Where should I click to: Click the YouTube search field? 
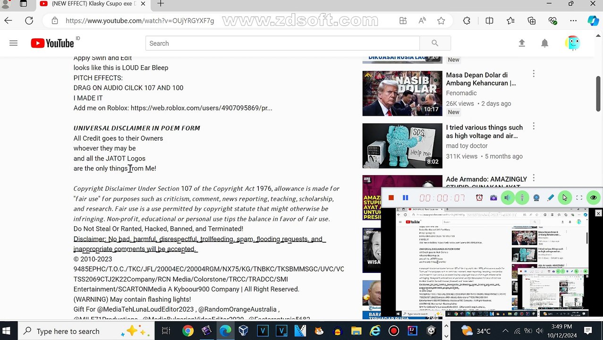click(282, 43)
